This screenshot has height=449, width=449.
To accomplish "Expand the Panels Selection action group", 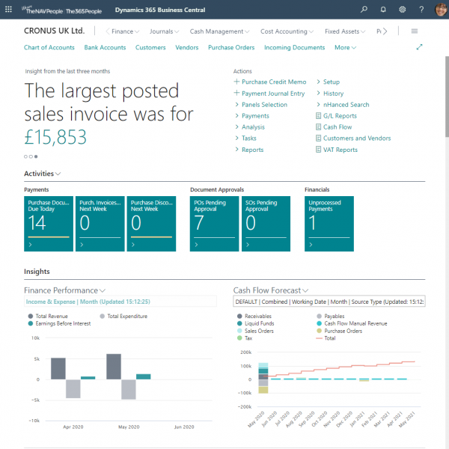I will 260,105.
